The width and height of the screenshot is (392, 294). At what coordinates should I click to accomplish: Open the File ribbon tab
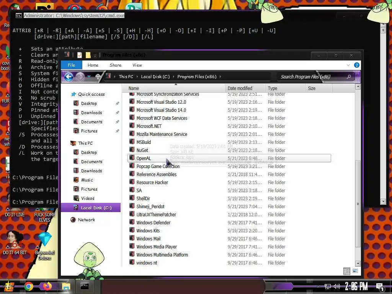(x=72, y=65)
